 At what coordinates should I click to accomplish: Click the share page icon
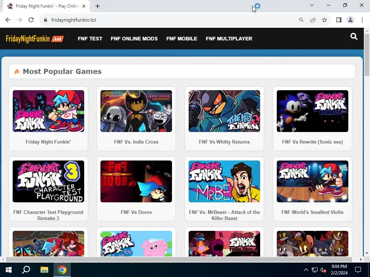click(x=313, y=20)
